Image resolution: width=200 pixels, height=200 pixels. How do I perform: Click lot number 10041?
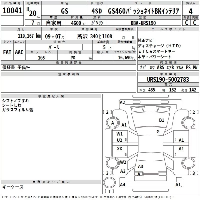click(x=12, y=10)
